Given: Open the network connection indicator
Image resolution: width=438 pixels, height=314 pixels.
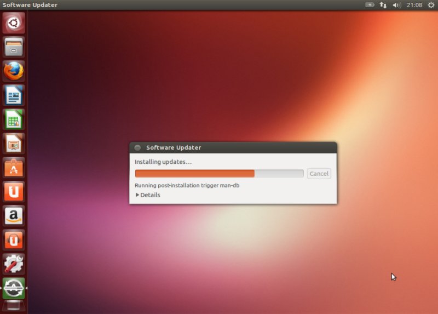Looking at the screenshot, I should click(x=383, y=5).
